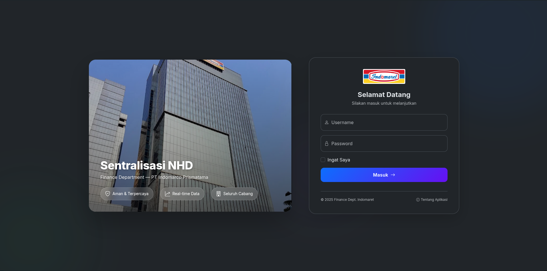Screen dimensions: 547x271
Task: Click the lock icon in Password field
Action: pyautogui.click(x=327, y=143)
